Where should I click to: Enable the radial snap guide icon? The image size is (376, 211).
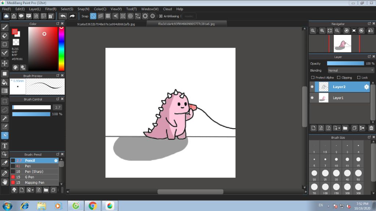123,16
